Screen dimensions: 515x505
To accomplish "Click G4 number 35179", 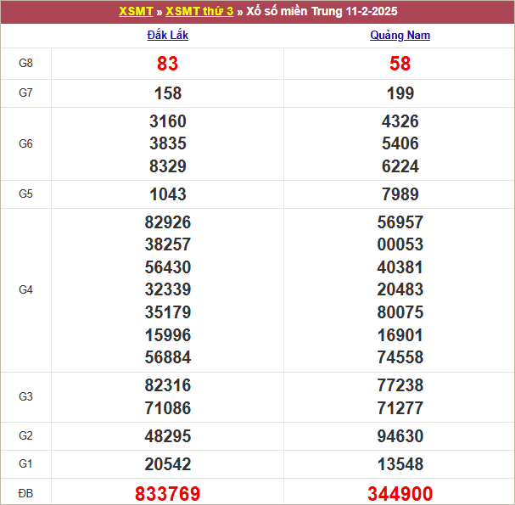I will click(168, 312).
